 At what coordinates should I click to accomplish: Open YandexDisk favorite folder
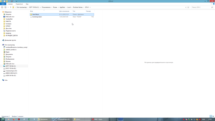point(9,19)
